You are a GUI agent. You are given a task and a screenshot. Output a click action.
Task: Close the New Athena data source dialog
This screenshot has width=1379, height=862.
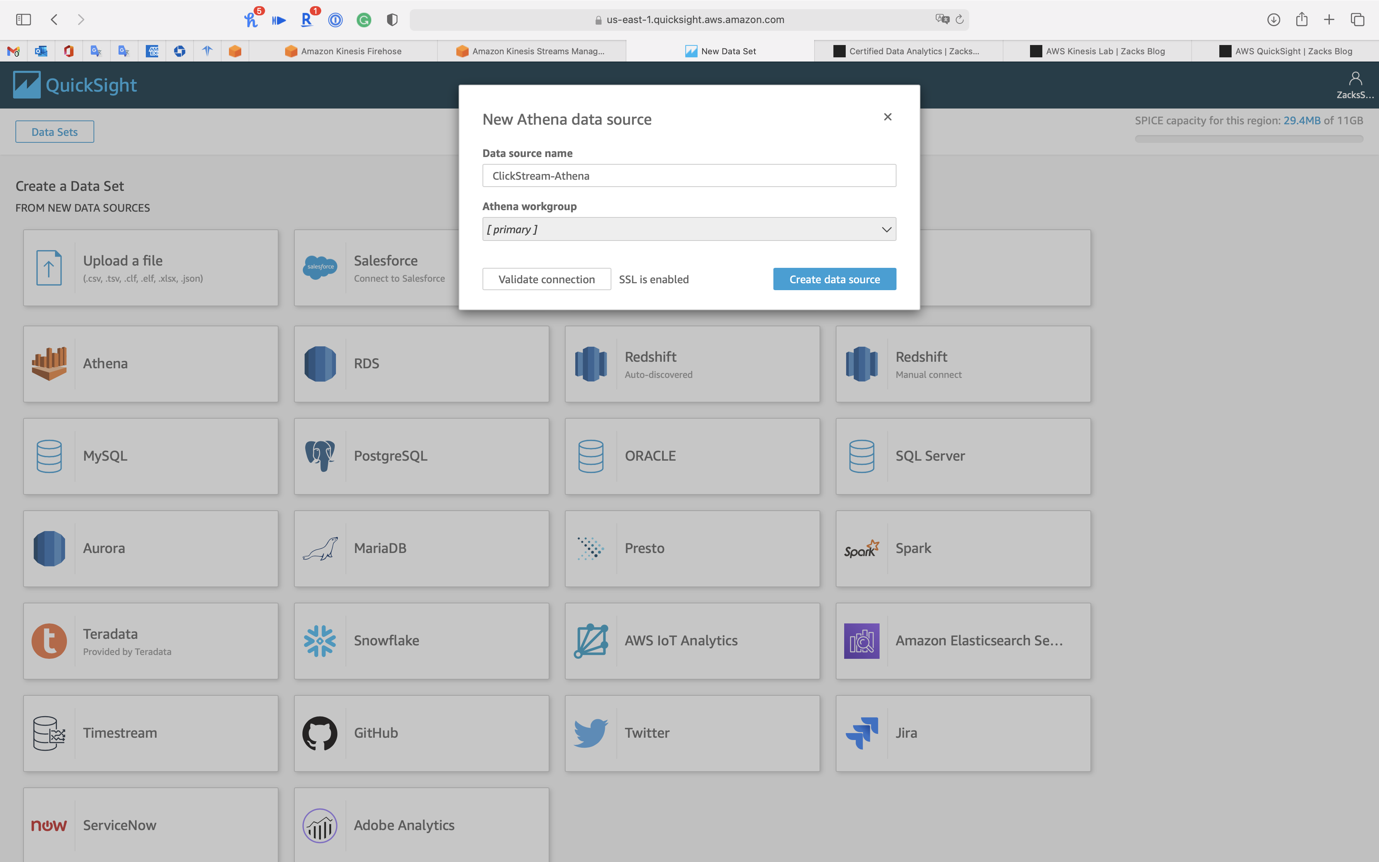click(887, 117)
